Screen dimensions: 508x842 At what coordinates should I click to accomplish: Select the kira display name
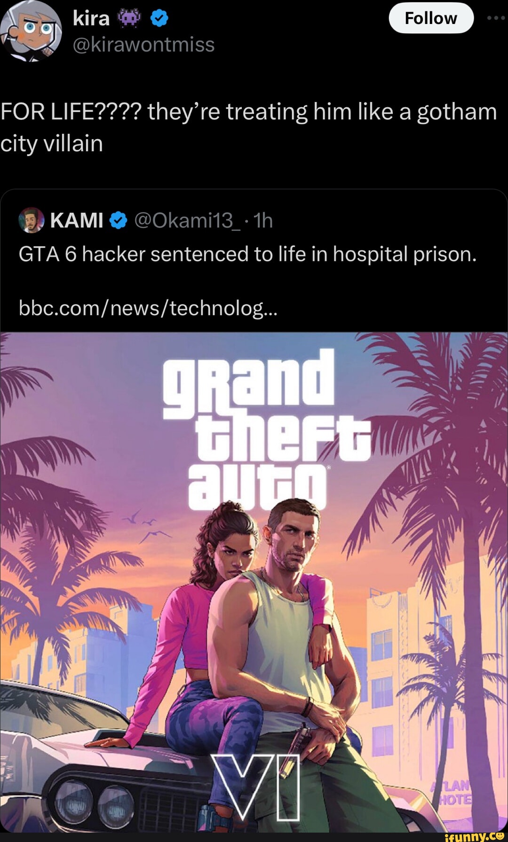[x=92, y=18]
